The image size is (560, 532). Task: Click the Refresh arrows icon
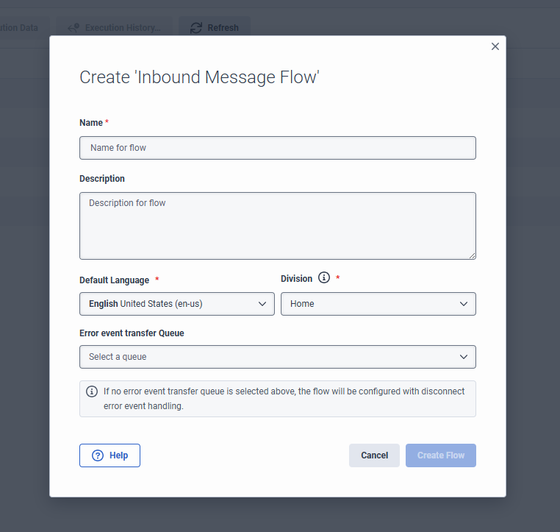[x=195, y=28]
